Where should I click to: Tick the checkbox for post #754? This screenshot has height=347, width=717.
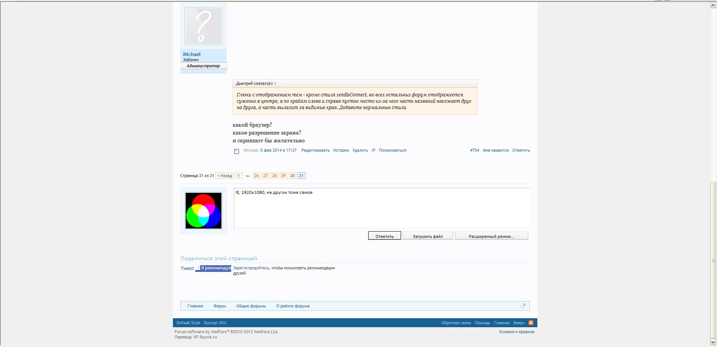[x=236, y=151]
